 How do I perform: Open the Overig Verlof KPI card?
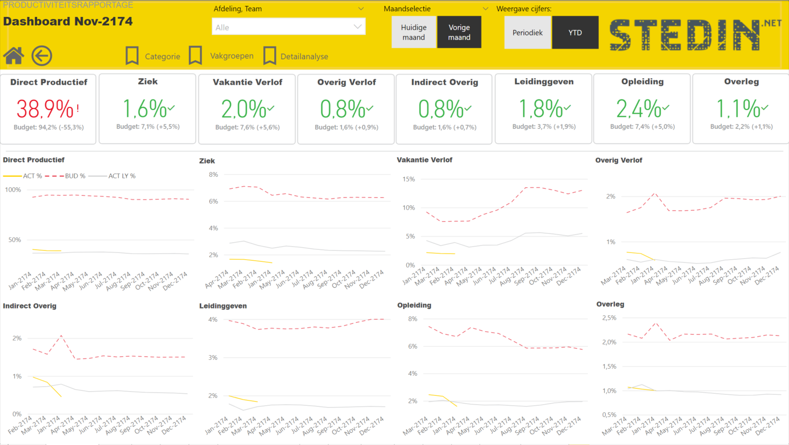346,109
